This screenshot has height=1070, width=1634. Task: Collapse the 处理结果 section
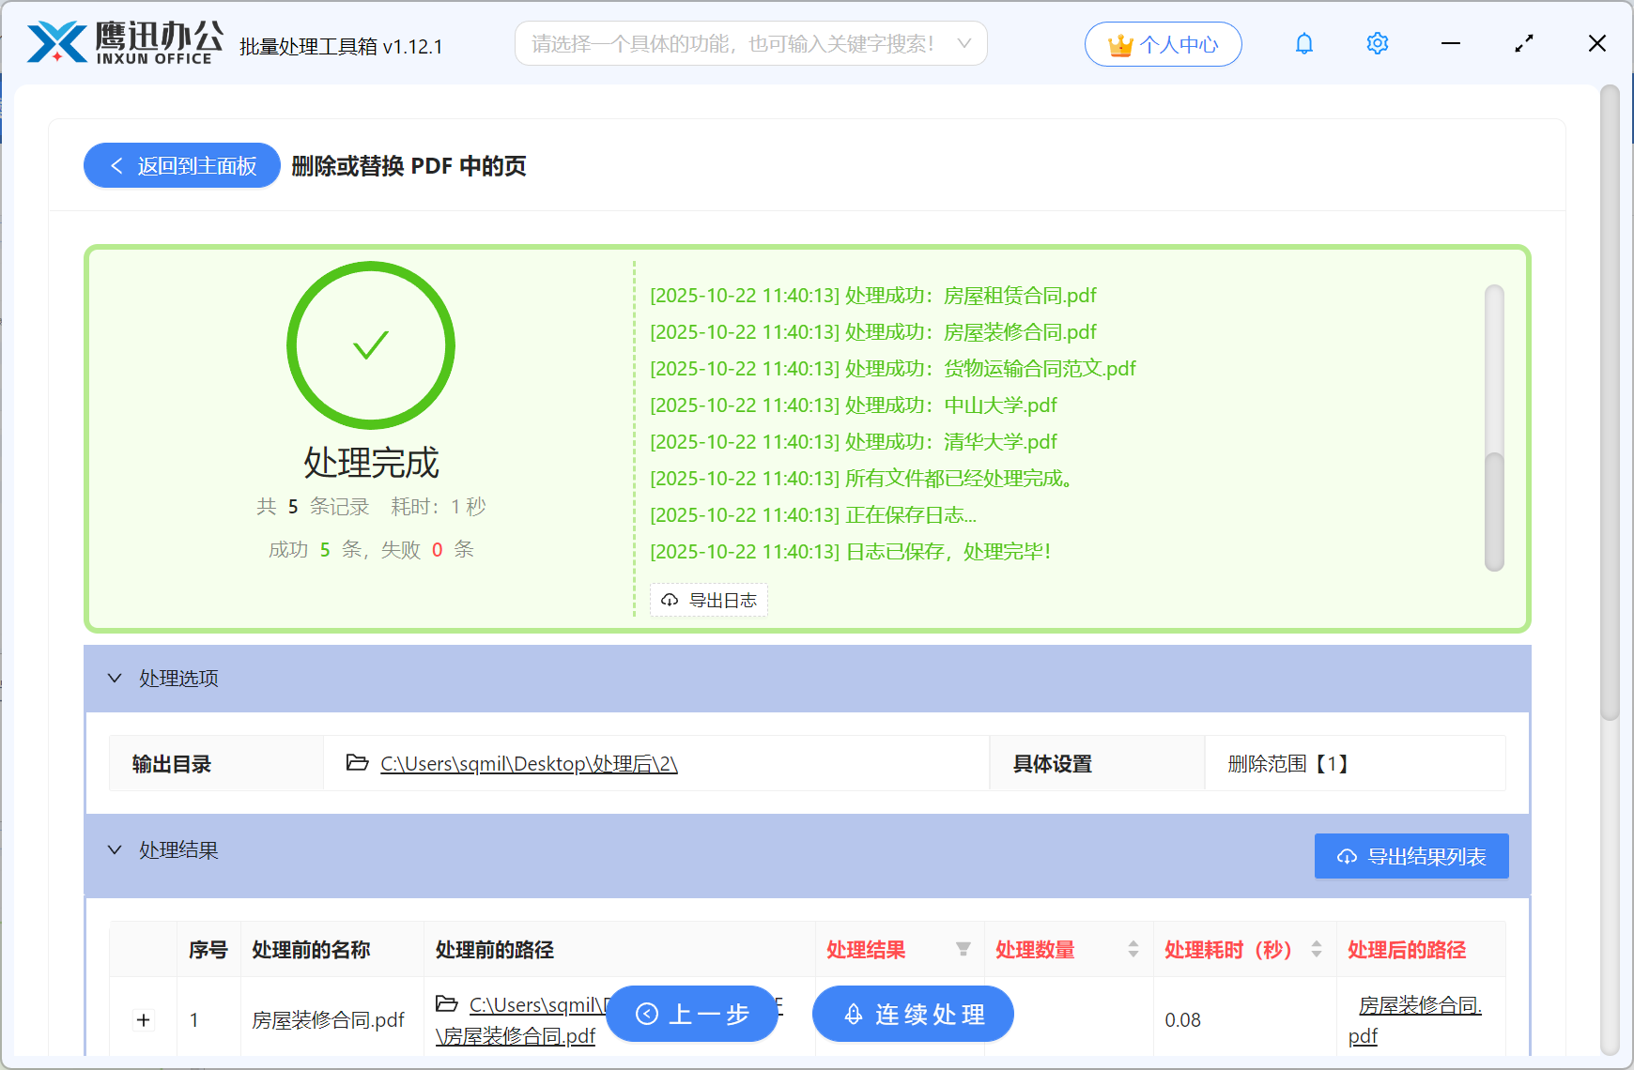coord(115,849)
